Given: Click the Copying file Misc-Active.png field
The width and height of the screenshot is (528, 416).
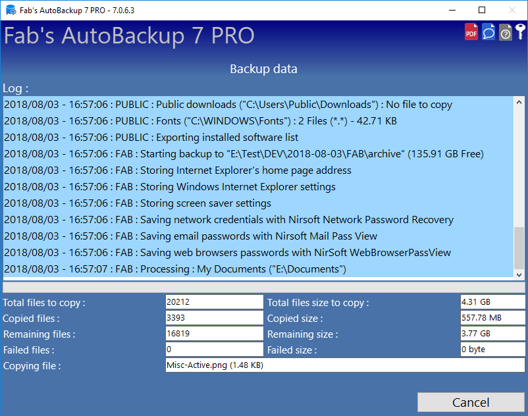Looking at the screenshot, I should point(345,365).
